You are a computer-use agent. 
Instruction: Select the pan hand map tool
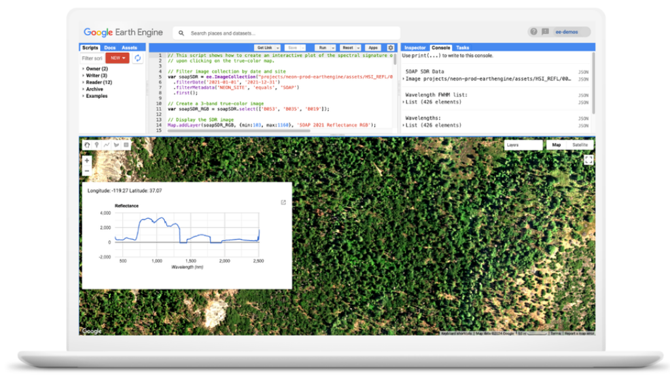tap(87, 144)
